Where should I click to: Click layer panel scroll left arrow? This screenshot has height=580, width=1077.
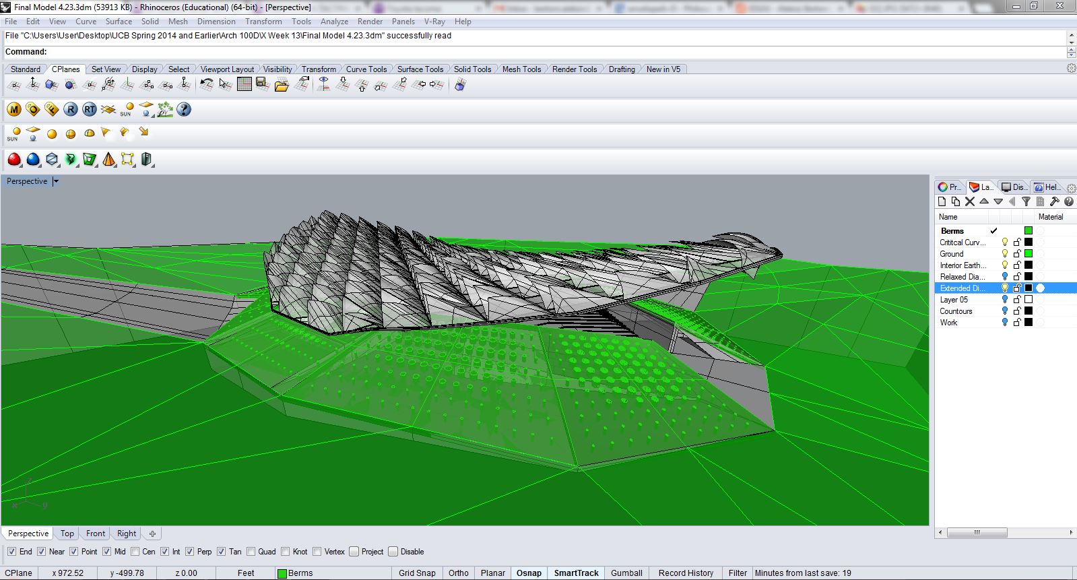(x=940, y=532)
